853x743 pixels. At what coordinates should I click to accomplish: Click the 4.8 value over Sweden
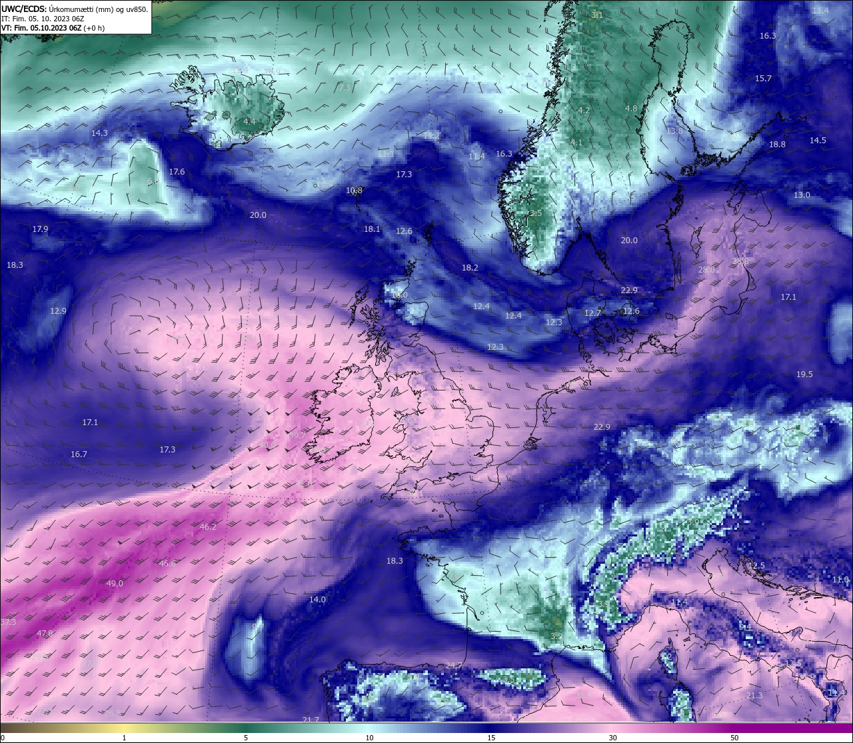click(x=631, y=109)
